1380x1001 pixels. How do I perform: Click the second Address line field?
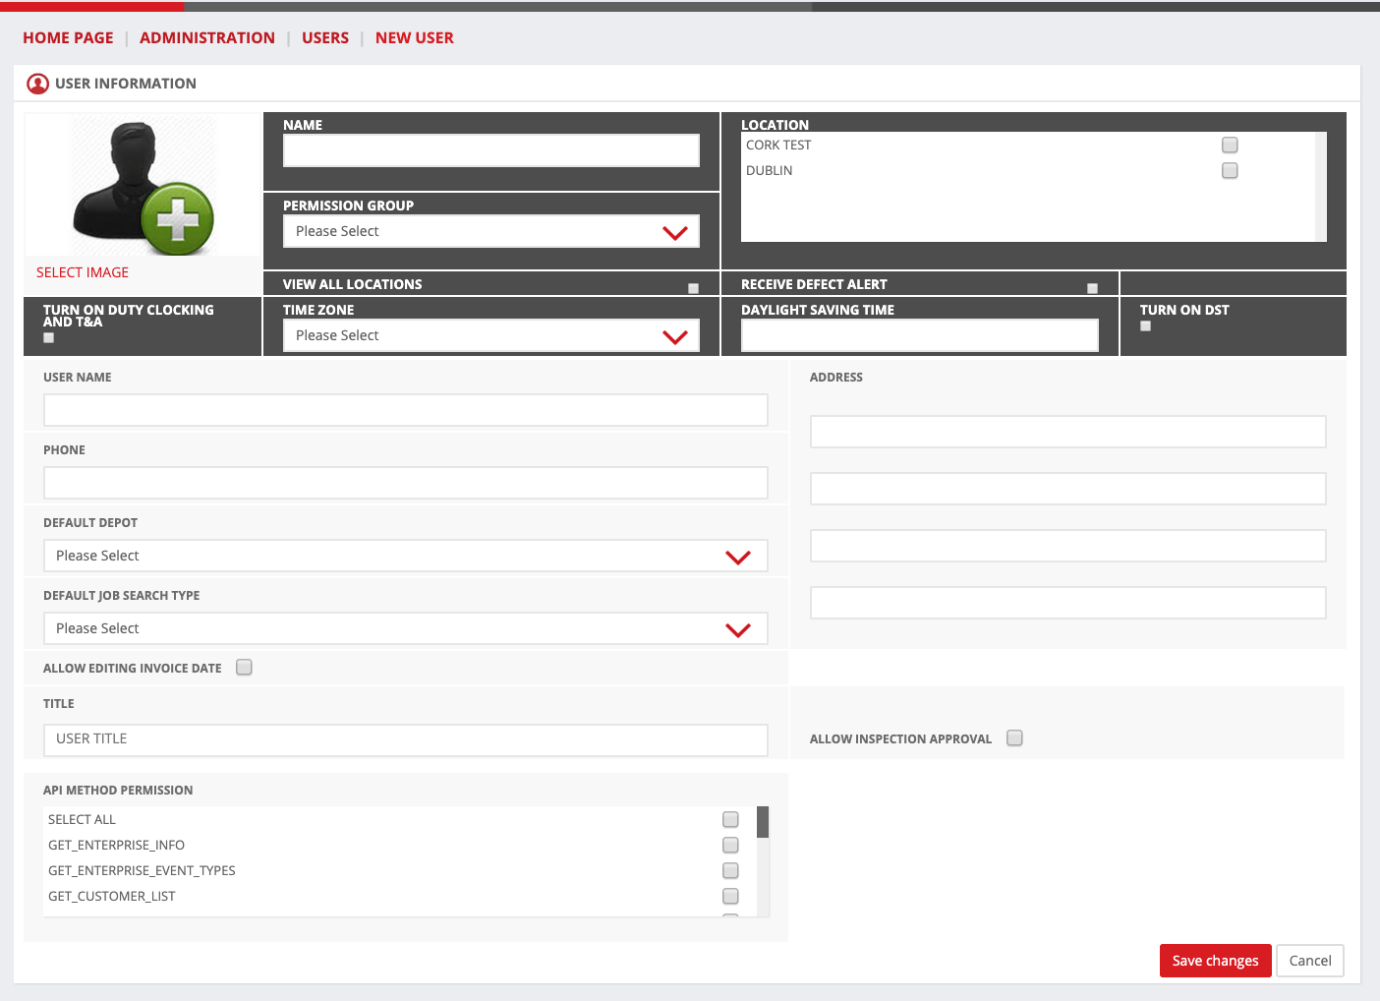click(x=1068, y=489)
